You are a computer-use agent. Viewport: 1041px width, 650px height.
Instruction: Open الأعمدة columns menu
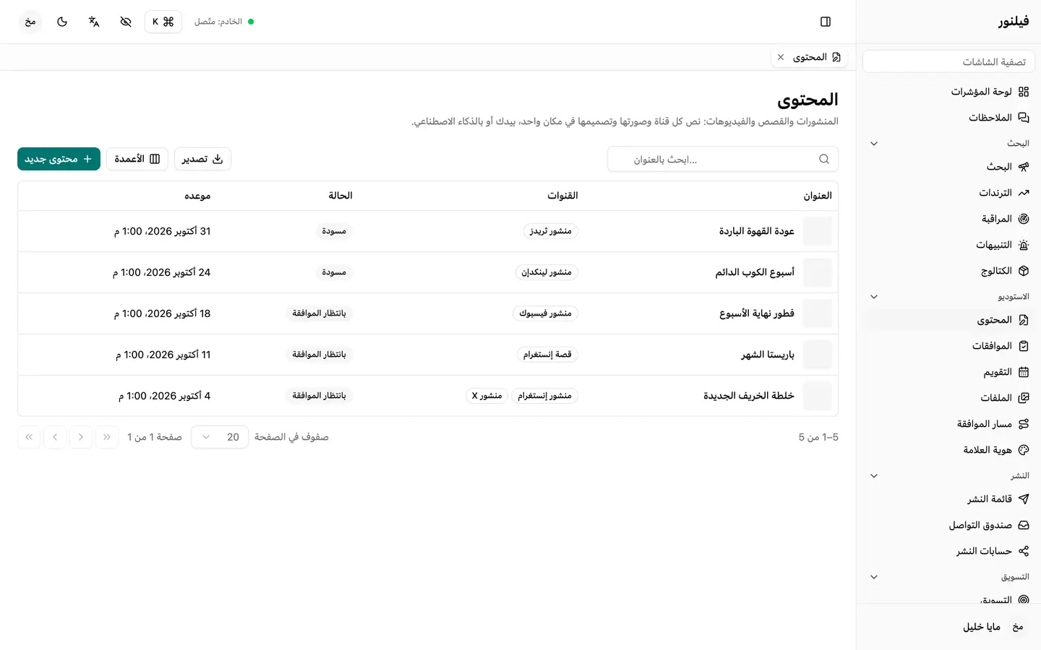[137, 159]
